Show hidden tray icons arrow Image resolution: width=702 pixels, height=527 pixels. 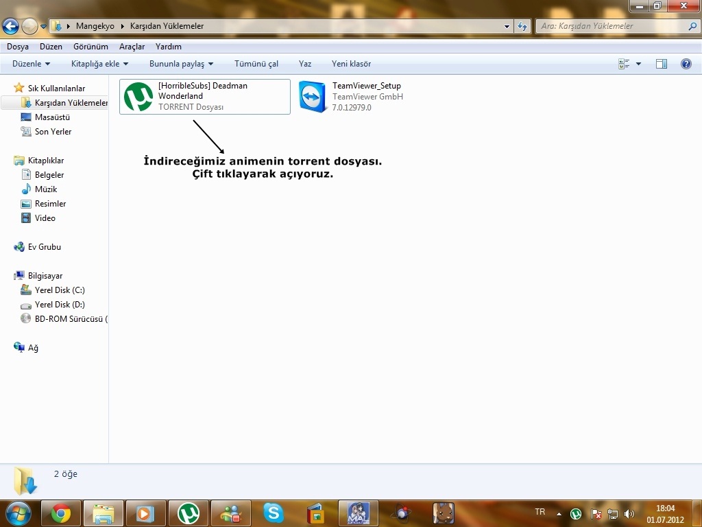pyautogui.click(x=559, y=514)
